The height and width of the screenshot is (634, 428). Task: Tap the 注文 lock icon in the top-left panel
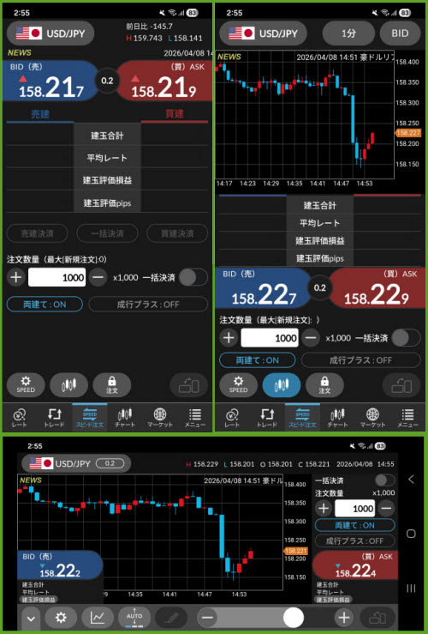tap(112, 384)
